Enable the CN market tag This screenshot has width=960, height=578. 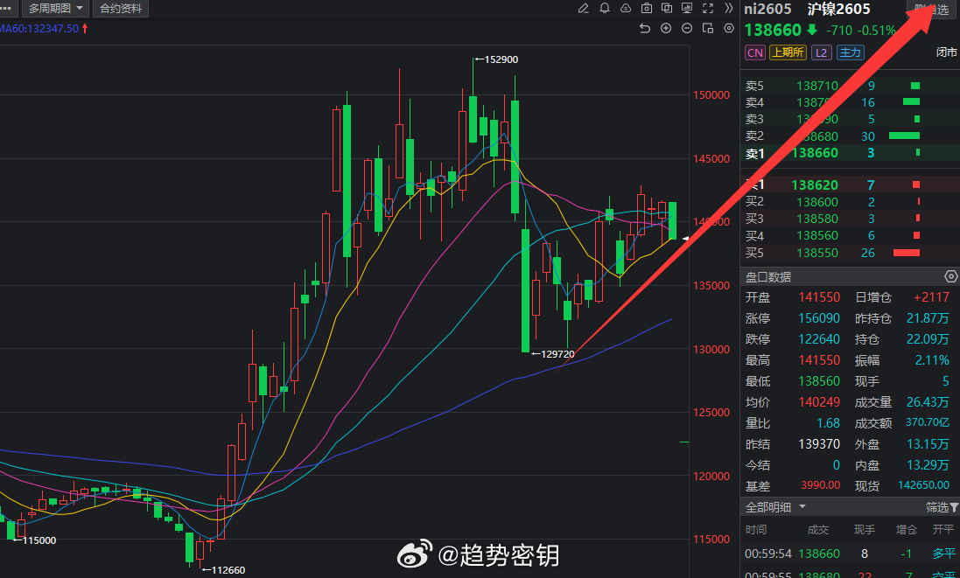[x=754, y=52]
